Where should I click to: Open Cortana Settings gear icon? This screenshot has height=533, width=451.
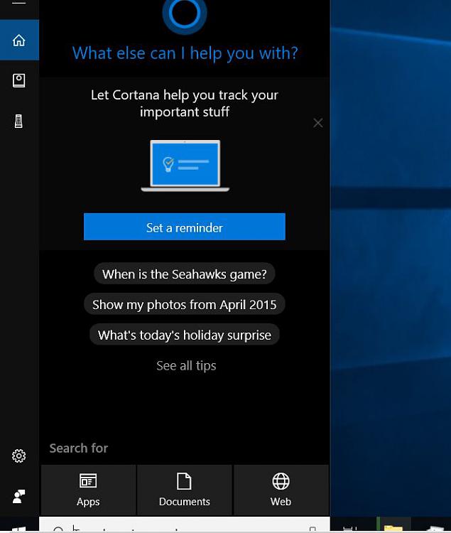tap(19, 456)
